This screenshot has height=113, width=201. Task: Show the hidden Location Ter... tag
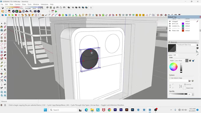click(x=170, y=28)
